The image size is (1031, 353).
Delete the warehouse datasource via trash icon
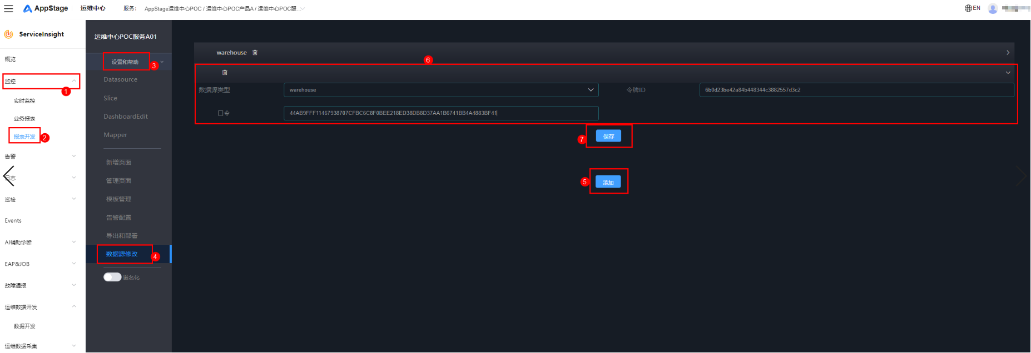[255, 53]
